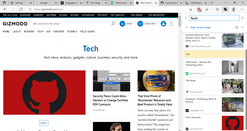Viewport: 247px width, 131px height.
Task: Switch to the Engadget tab
Action: point(71,3)
